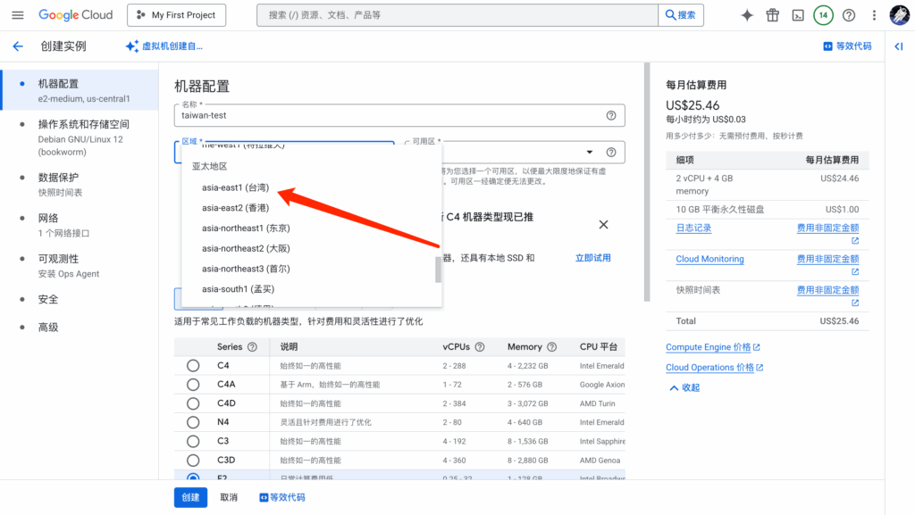The height and width of the screenshot is (515, 915).
Task: Select the C3 series radio button
Action: pos(193,442)
